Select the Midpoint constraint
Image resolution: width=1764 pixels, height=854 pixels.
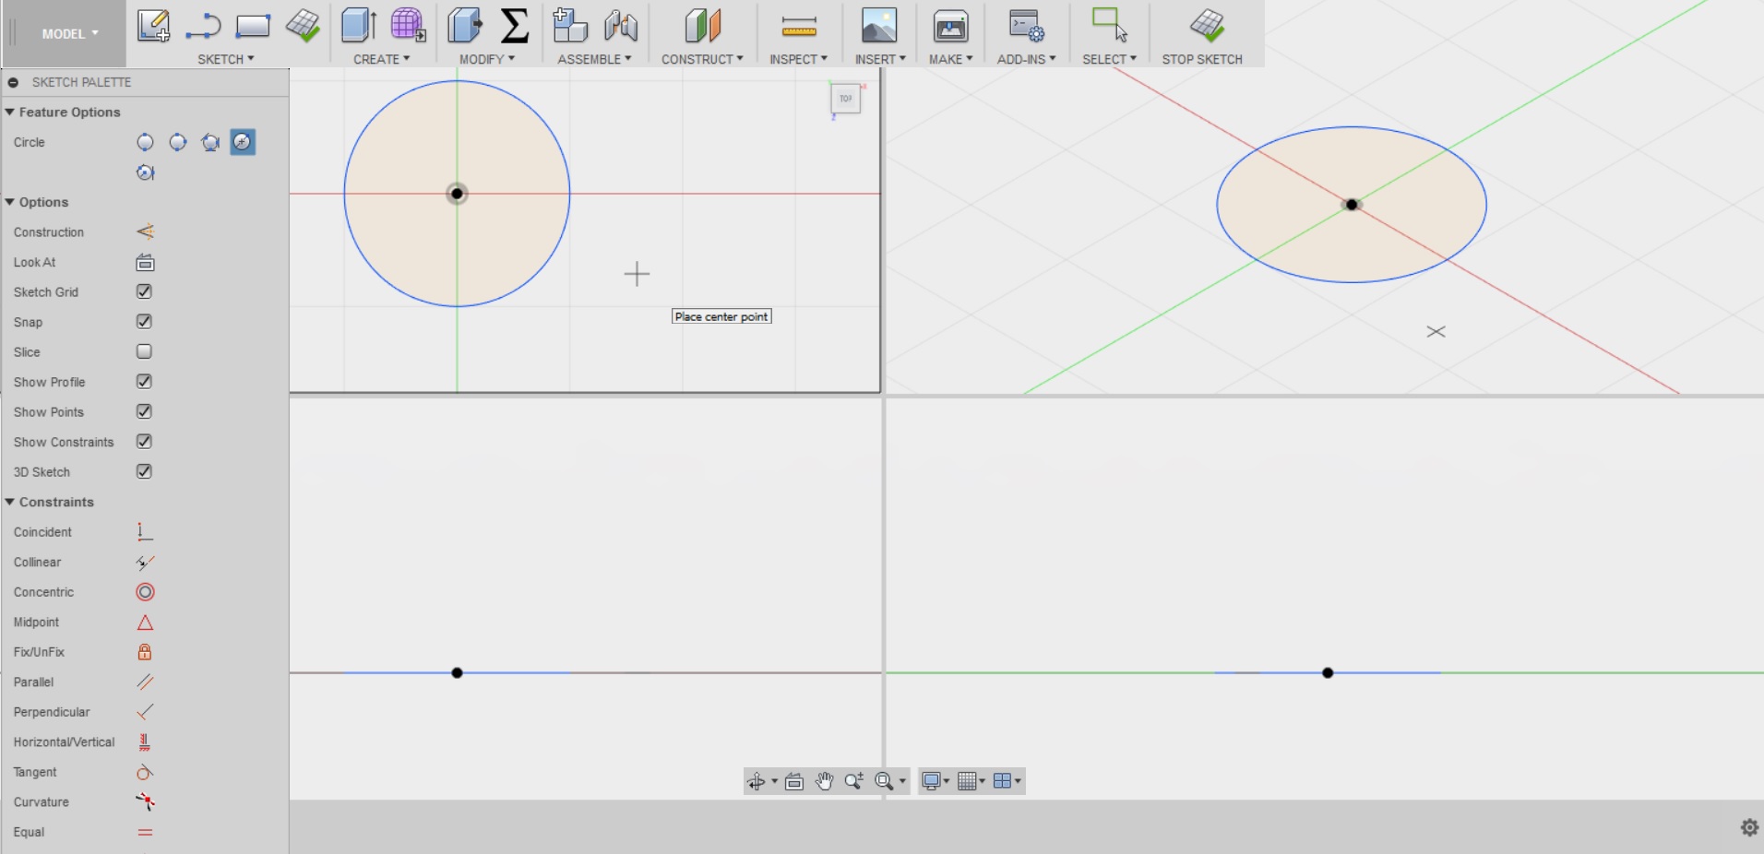(x=145, y=623)
